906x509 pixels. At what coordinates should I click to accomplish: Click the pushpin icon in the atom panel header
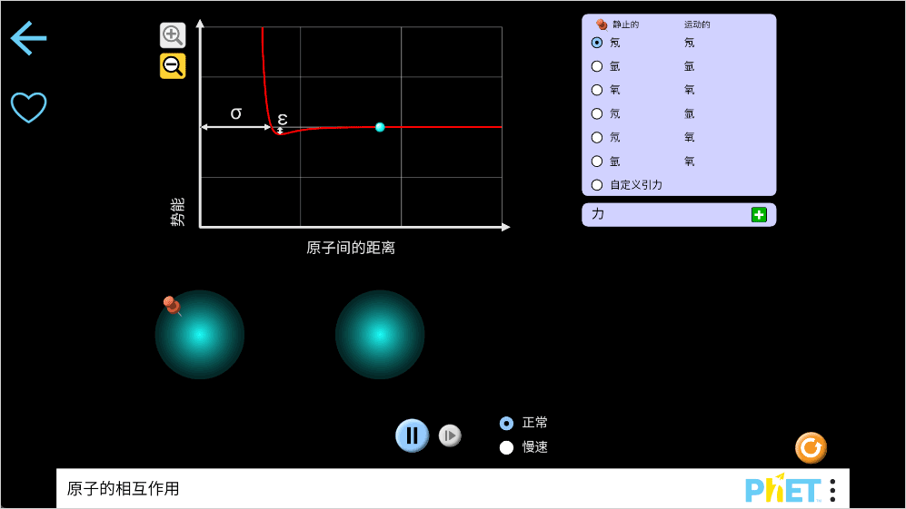602,24
